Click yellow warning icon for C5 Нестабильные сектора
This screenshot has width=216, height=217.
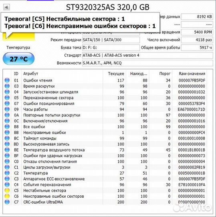[x=7, y=190]
